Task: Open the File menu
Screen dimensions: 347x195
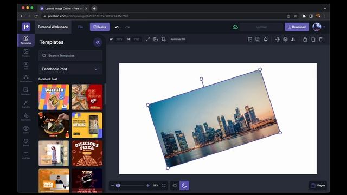Action: coord(81,27)
